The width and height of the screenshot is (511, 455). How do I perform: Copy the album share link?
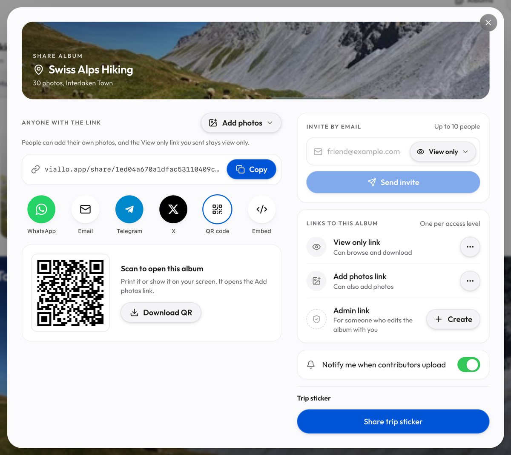point(251,169)
